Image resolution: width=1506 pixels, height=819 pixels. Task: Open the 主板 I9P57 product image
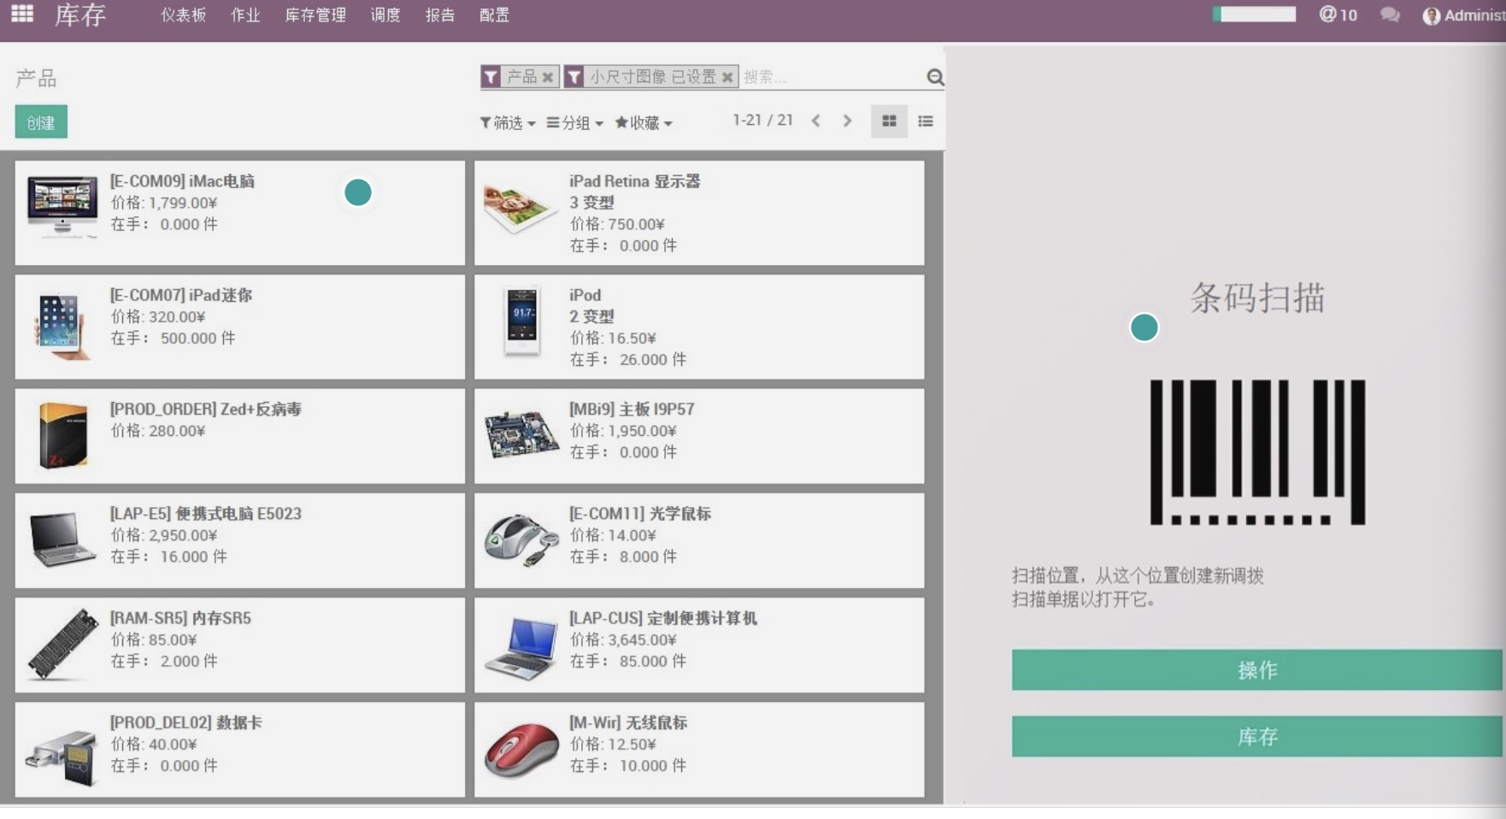[521, 434]
